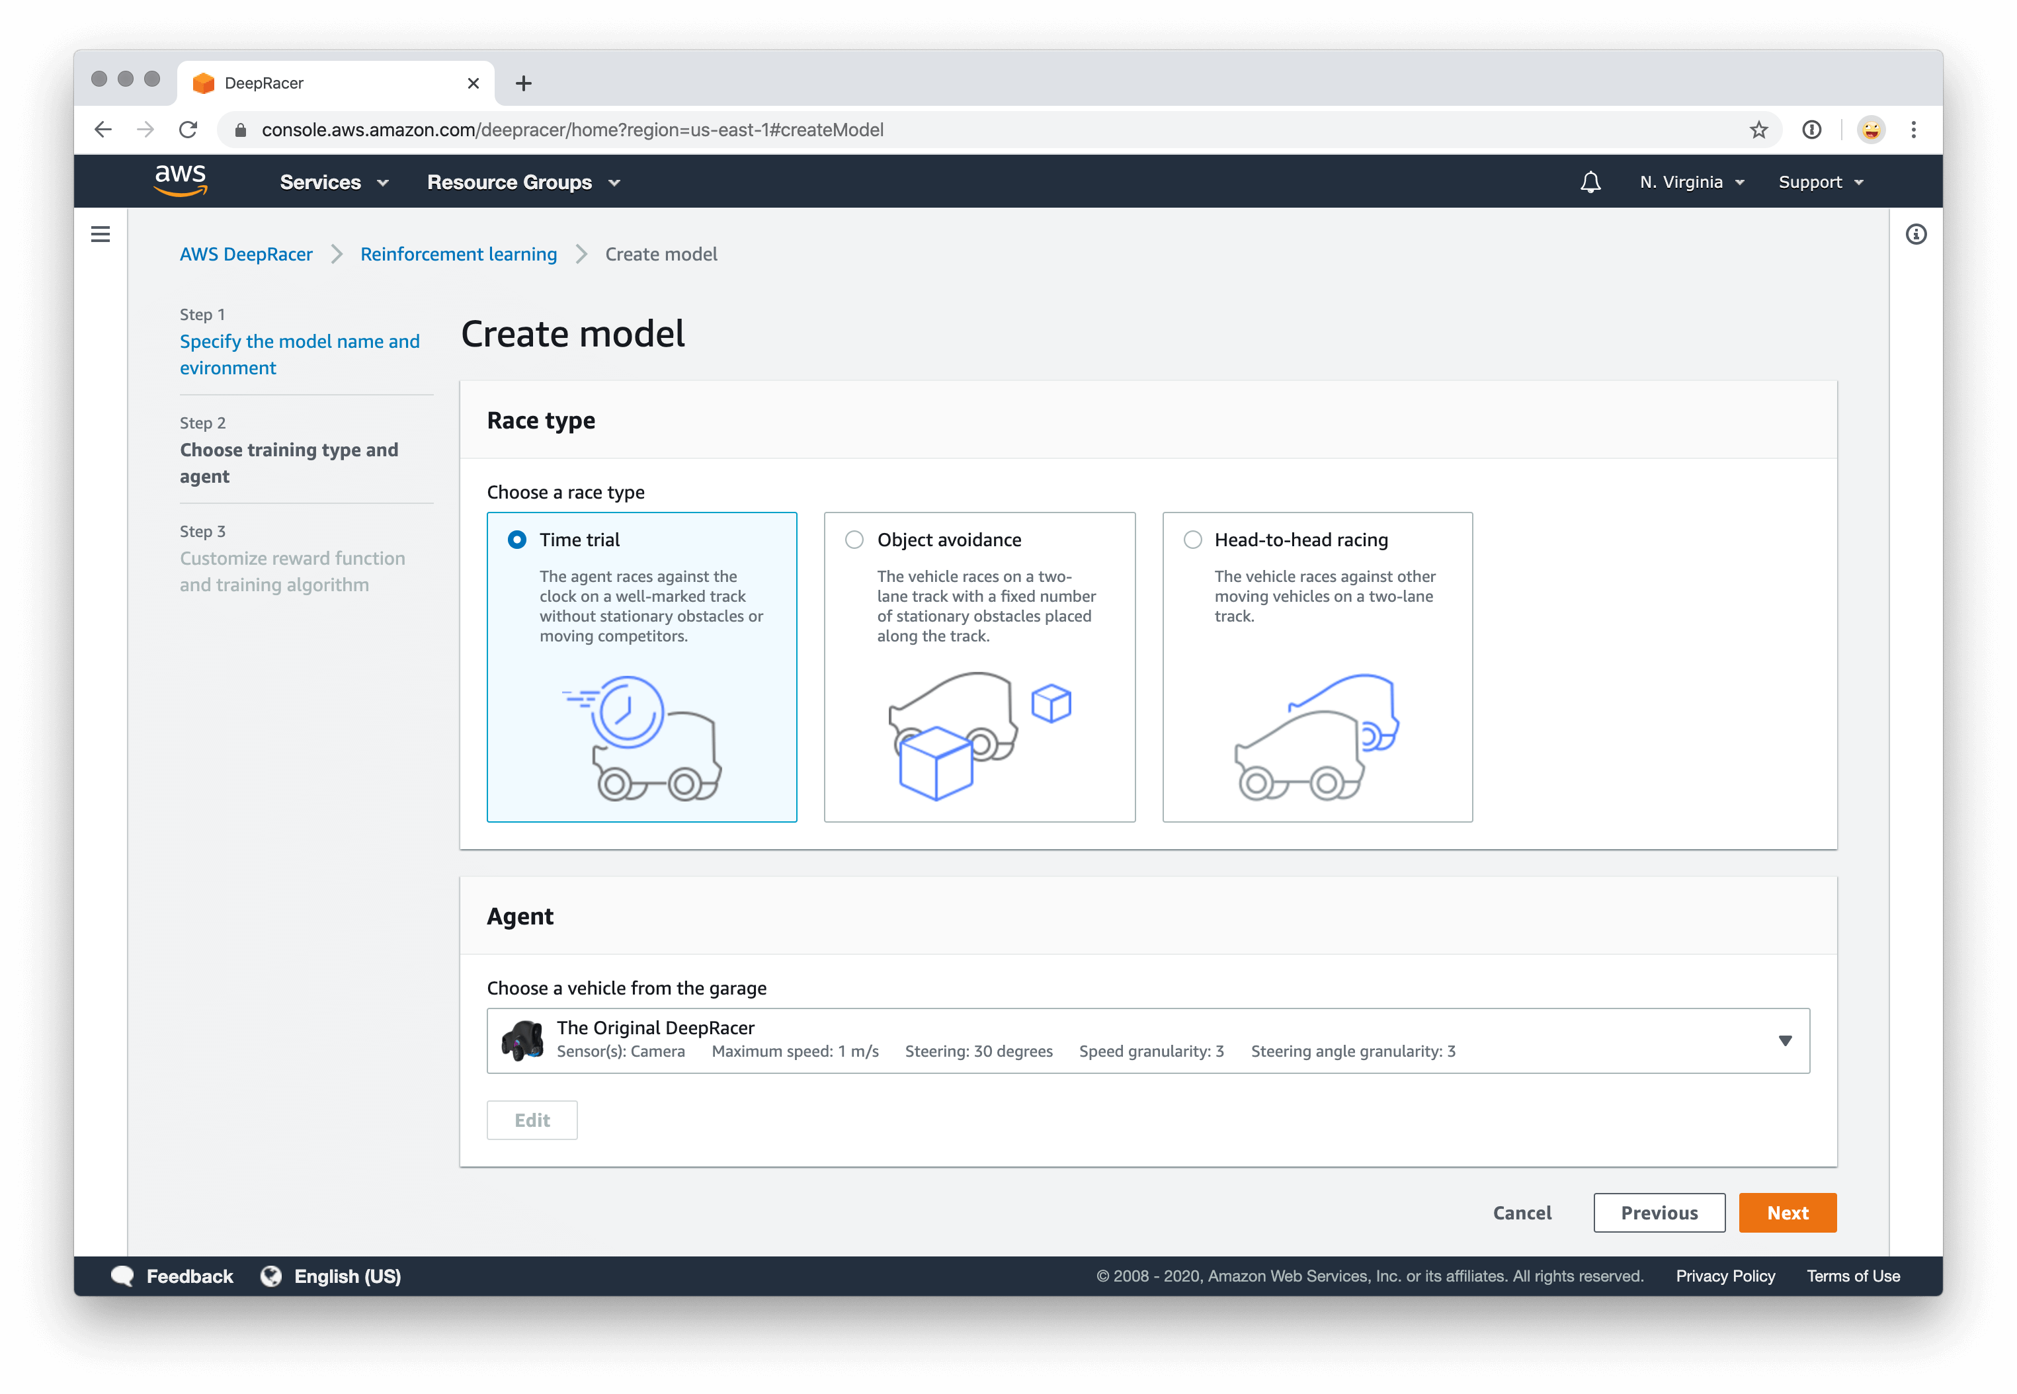Click the Feedback speech bubble icon
Screen dimensions: 2017x1394
(122, 1276)
